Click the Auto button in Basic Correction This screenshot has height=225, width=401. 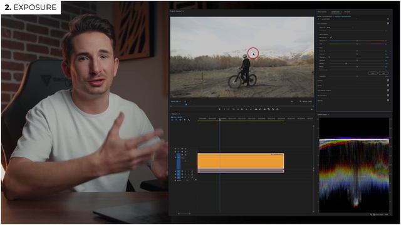(383, 73)
